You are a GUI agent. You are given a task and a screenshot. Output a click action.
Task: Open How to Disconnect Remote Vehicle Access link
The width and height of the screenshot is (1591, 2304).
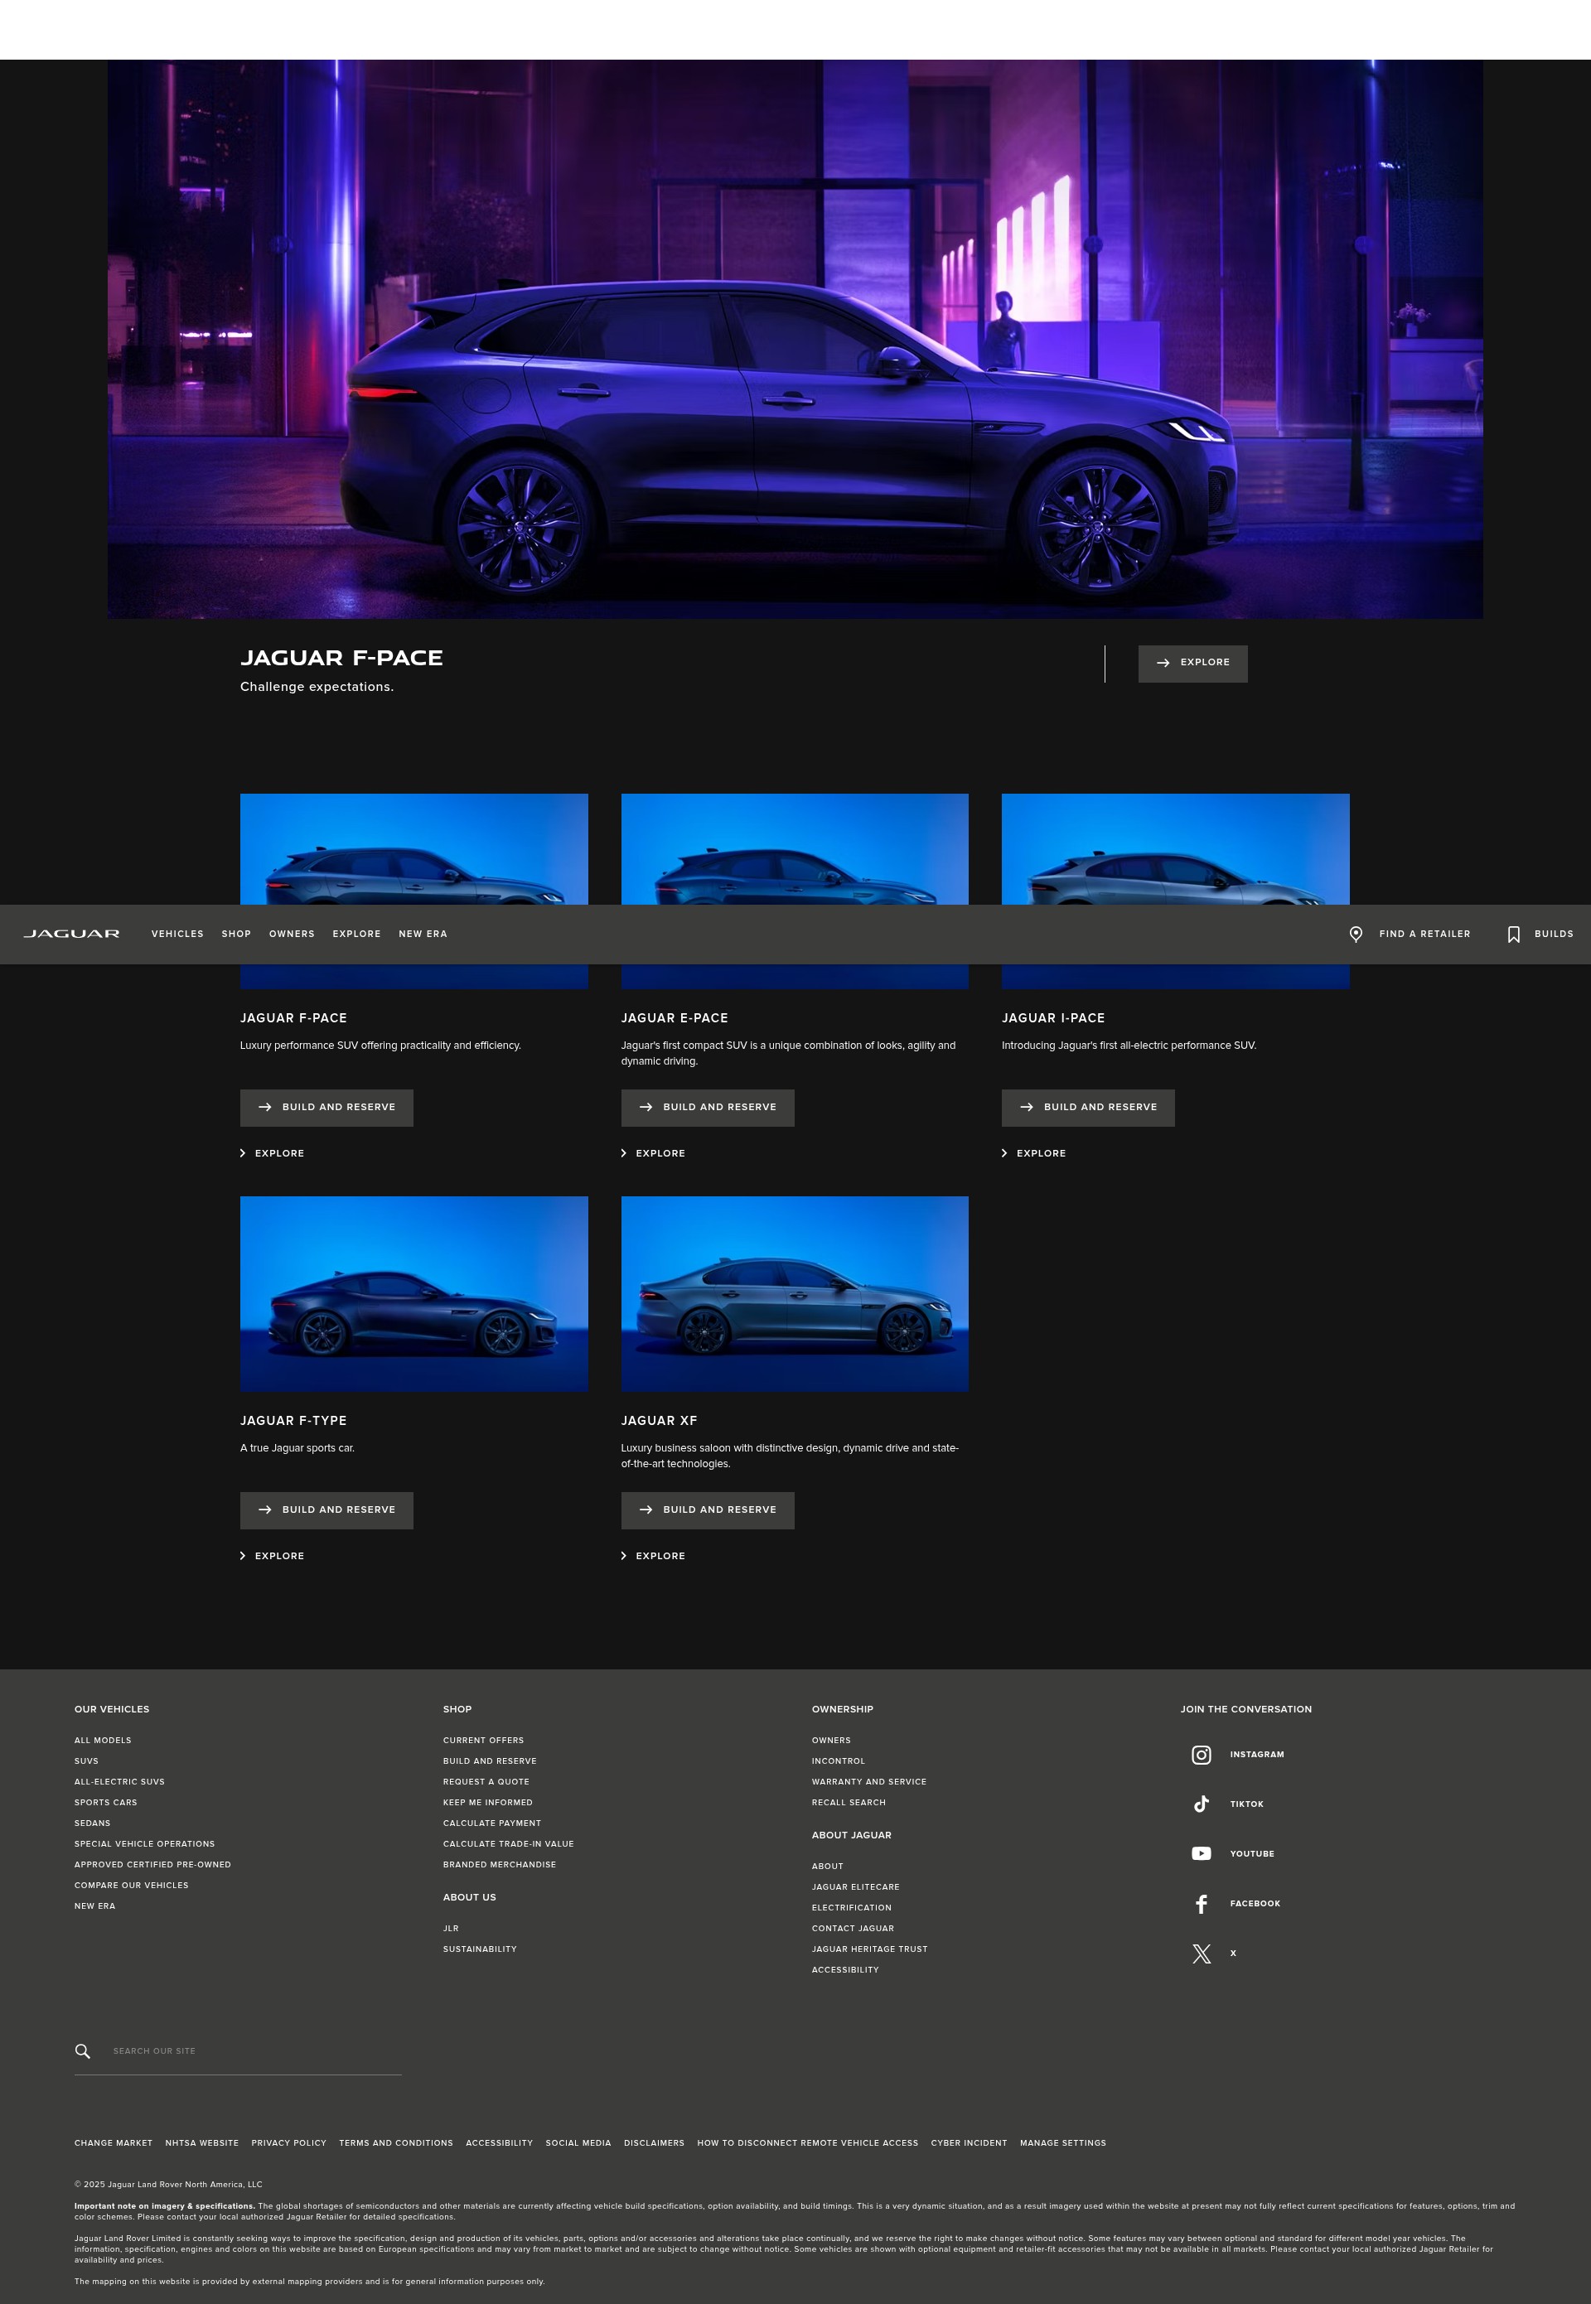pyautogui.click(x=807, y=2142)
